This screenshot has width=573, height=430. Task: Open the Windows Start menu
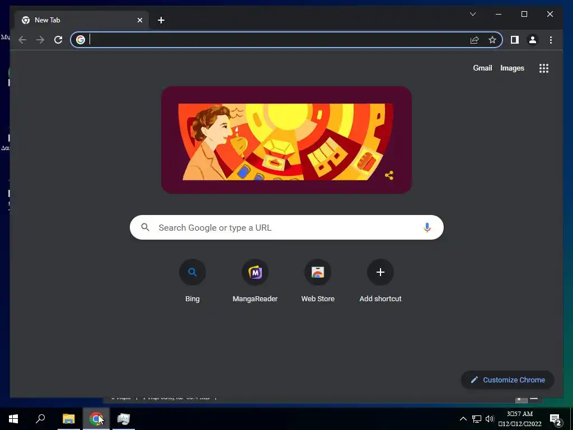(13, 419)
